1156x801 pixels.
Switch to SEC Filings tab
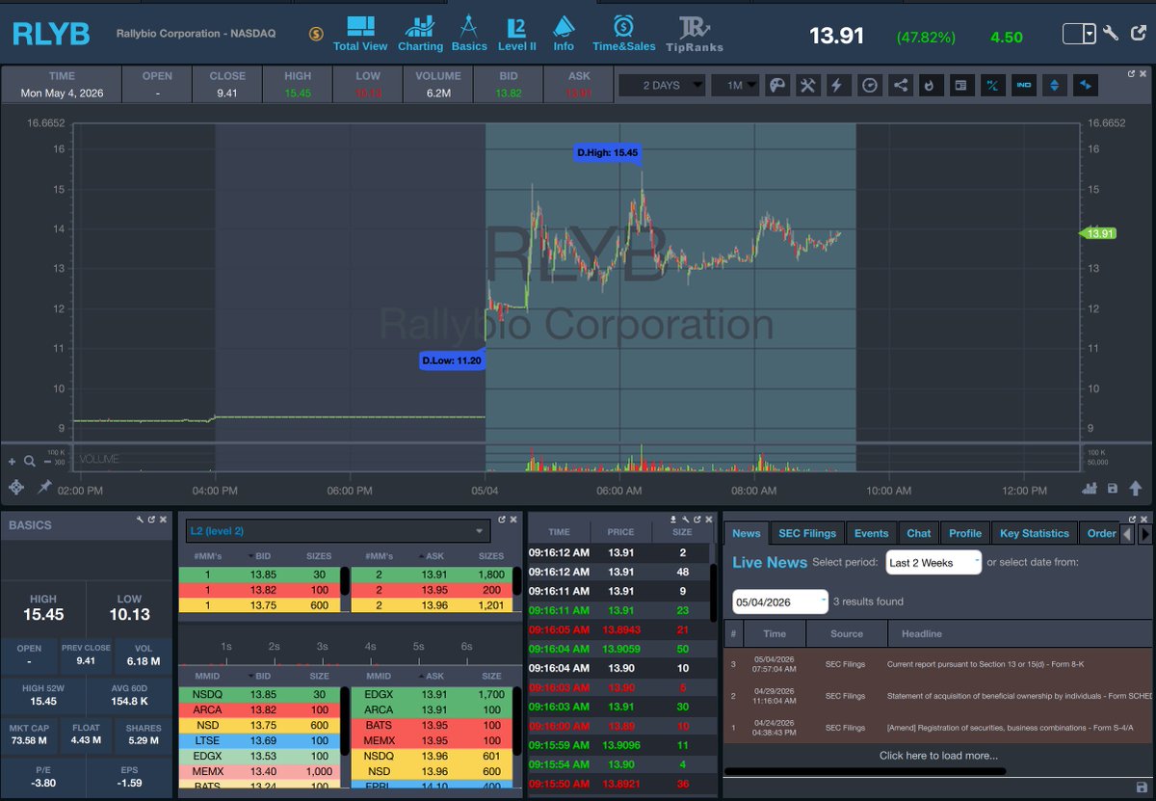click(x=807, y=533)
